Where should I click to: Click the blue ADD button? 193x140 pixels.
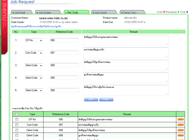tap(91, 100)
